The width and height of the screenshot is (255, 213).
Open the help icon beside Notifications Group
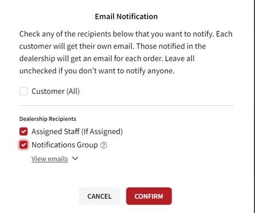103,145
